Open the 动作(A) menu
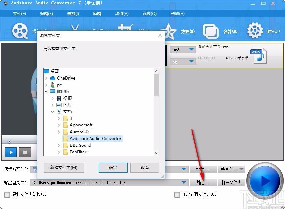 [122, 14]
